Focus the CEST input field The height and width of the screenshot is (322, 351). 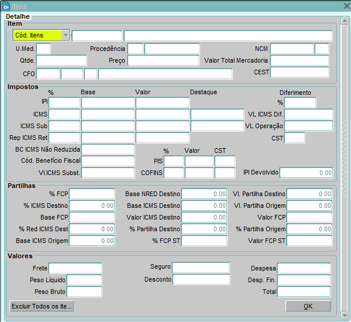[299, 72]
